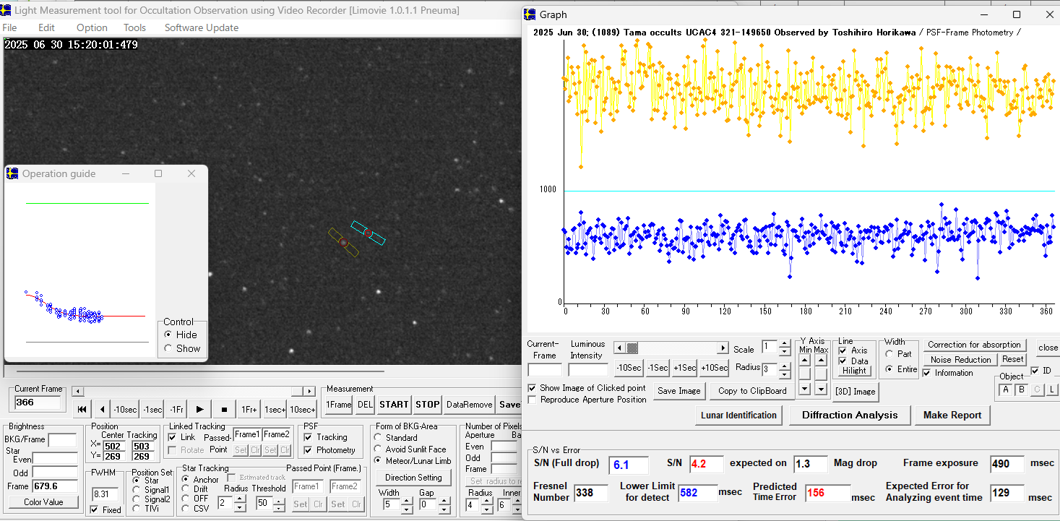
Task: Decrease the graph Radius spinner value
Action: point(784,374)
